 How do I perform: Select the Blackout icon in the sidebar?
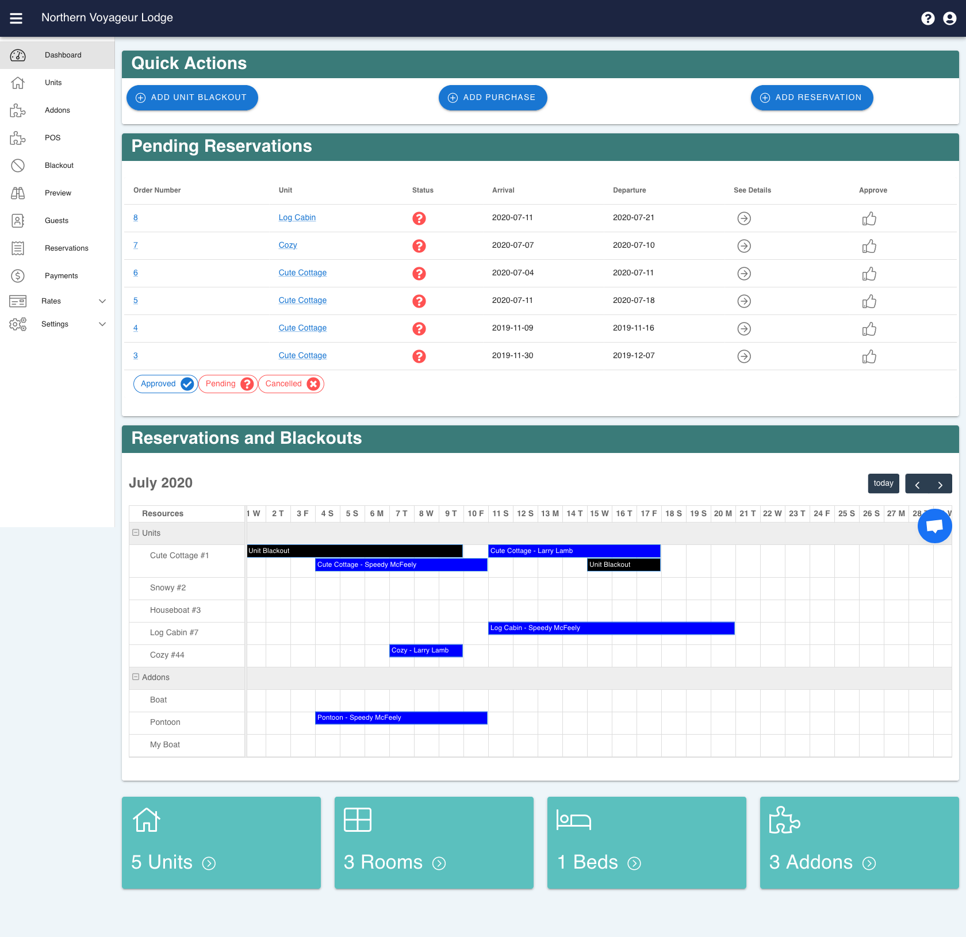(18, 165)
